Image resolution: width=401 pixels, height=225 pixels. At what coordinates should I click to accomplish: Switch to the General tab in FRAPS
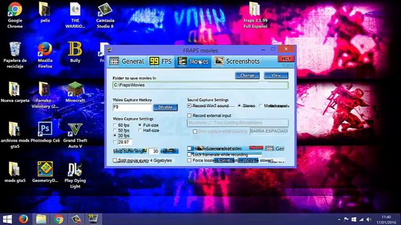pos(127,61)
